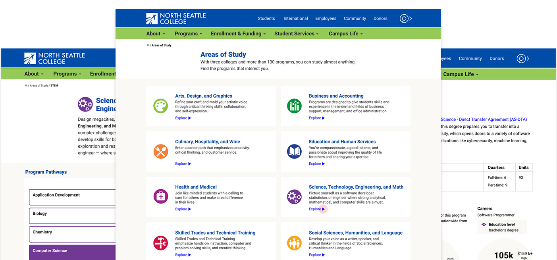
Task: Click the North Seattle College logo in the left back window
Action: [54, 58]
